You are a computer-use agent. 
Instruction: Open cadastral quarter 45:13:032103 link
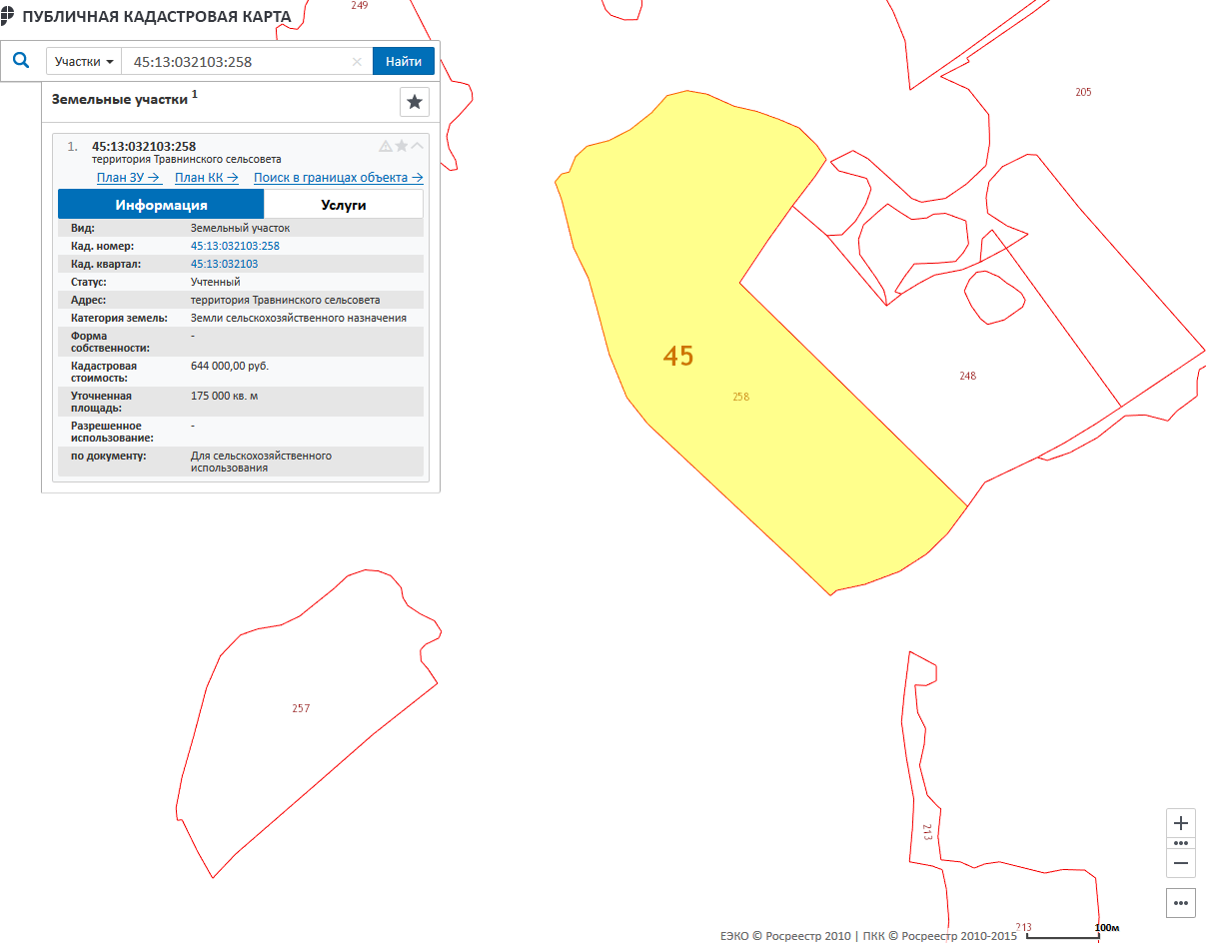pos(224,264)
